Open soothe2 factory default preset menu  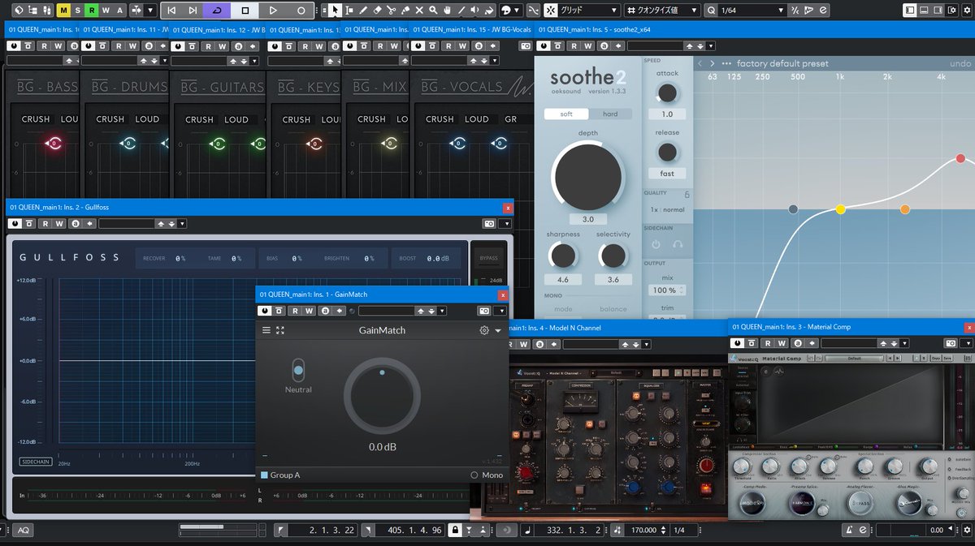pos(782,63)
